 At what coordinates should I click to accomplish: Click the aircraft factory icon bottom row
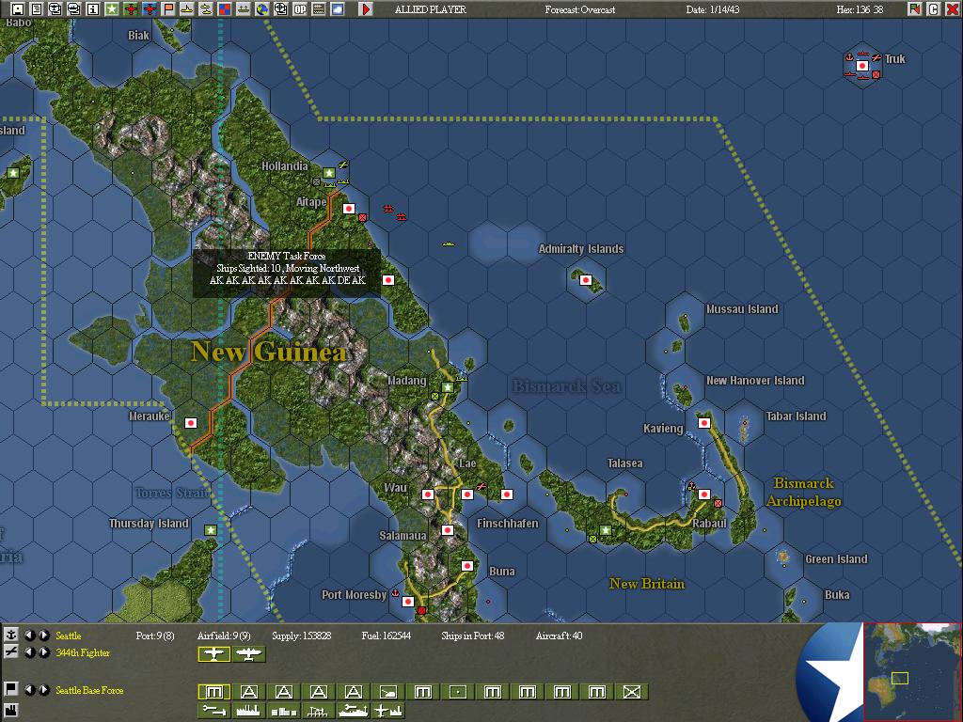point(387,711)
